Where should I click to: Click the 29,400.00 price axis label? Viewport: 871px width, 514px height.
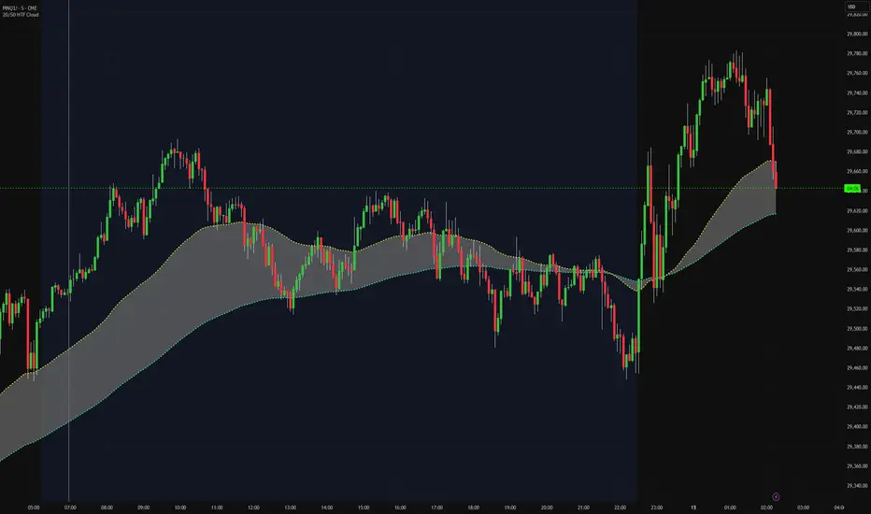pos(857,427)
